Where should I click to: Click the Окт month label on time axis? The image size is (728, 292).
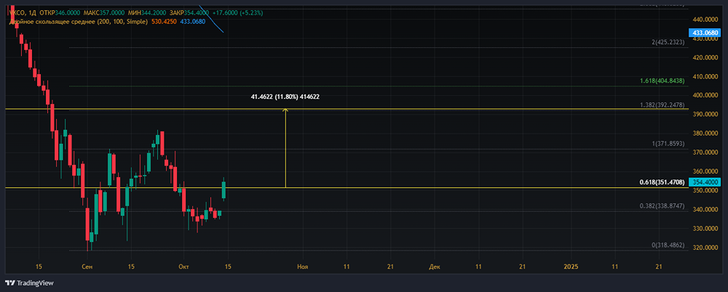184,267
